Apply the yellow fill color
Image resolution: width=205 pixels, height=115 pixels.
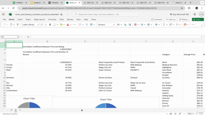[61, 25]
